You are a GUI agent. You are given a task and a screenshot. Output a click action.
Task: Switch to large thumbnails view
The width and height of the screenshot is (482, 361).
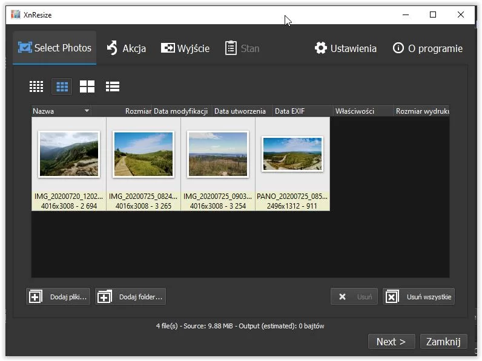tap(87, 86)
